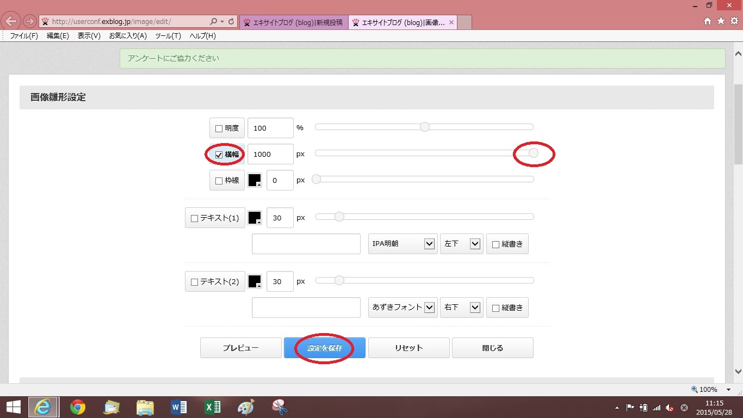Open the Snipping Tool in the taskbar
This screenshot has height=418, width=743.
click(279, 407)
